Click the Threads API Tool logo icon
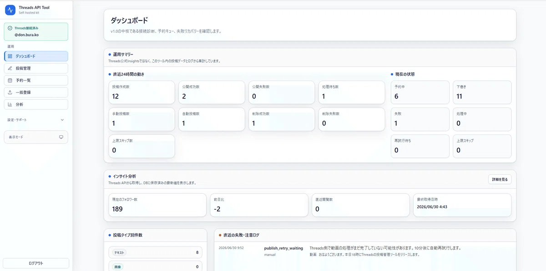 click(x=10, y=10)
